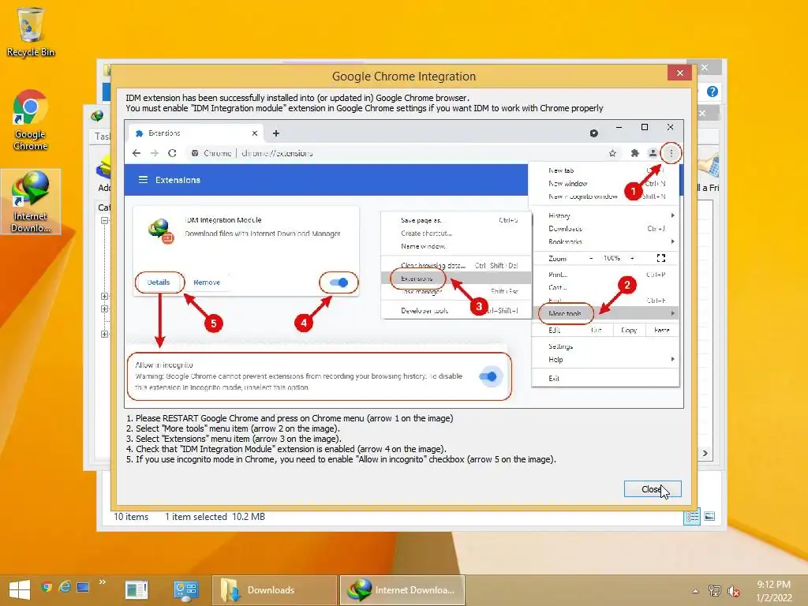Open the Windows Start button
The image size is (808, 606).
coord(20,589)
